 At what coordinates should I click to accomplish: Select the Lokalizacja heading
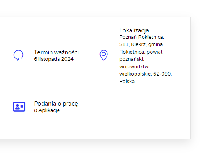[134, 30]
